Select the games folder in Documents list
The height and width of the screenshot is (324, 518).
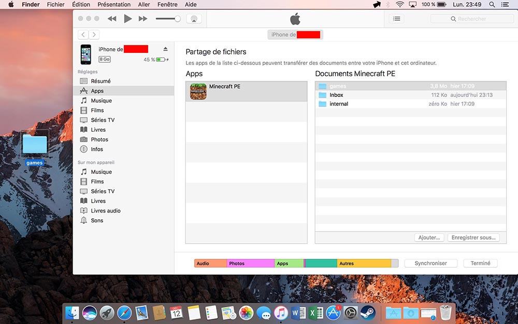click(411, 86)
